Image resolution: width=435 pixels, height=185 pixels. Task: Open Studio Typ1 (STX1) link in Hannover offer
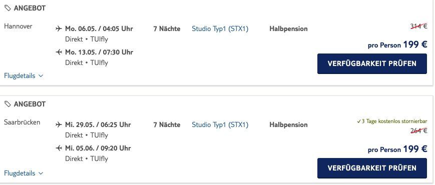[220, 29]
